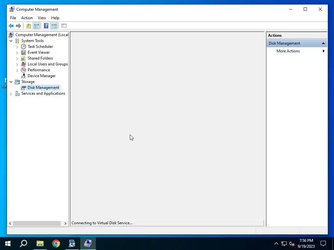Image resolution: width=334 pixels, height=250 pixels.
Task: Expand the Event Viewer node
Action: [17, 52]
